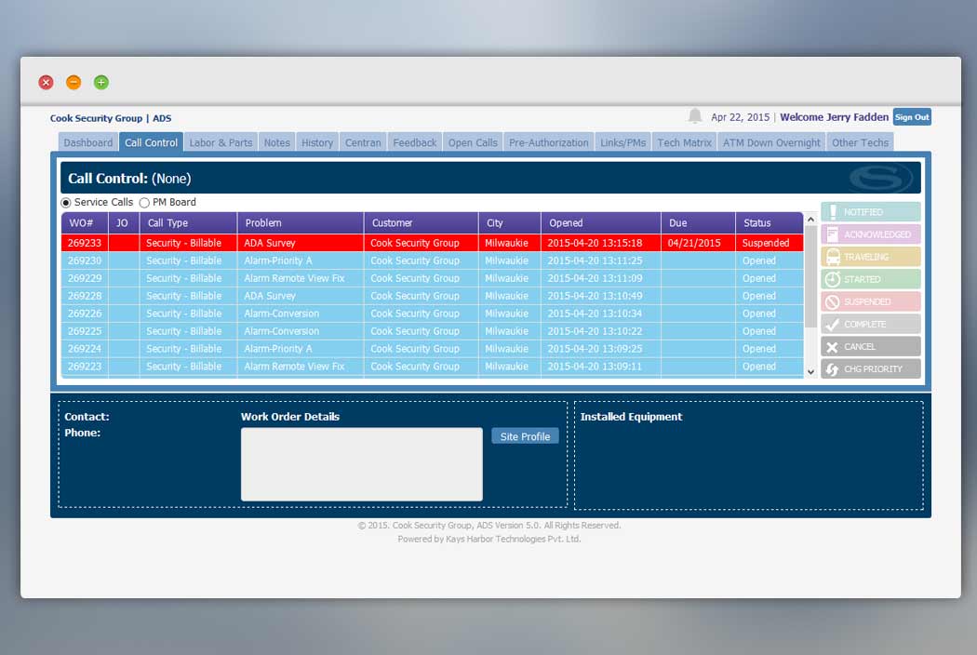Click the call list scroll down arrow
The height and width of the screenshot is (655, 977).
(x=810, y=371)
